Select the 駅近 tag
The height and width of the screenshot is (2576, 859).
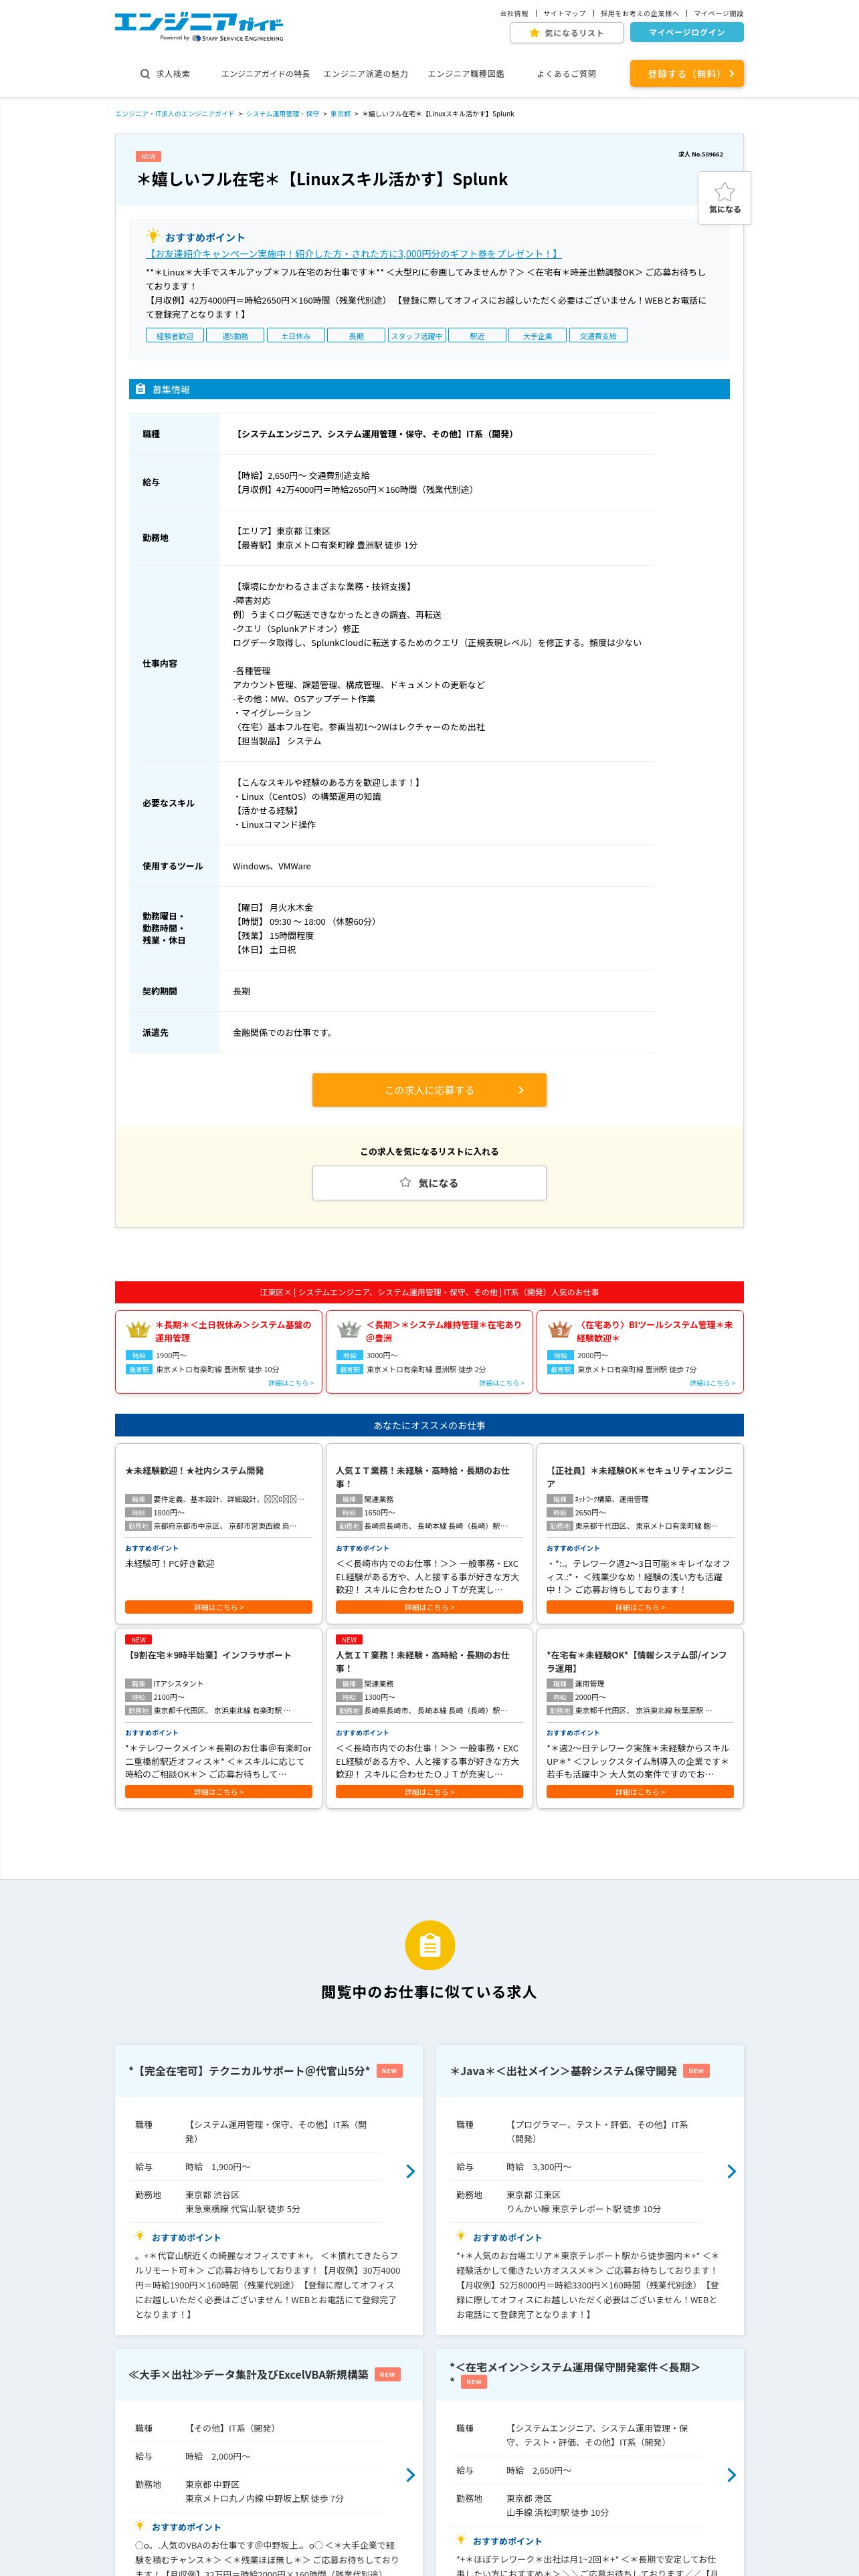click(x=477, y=336)
